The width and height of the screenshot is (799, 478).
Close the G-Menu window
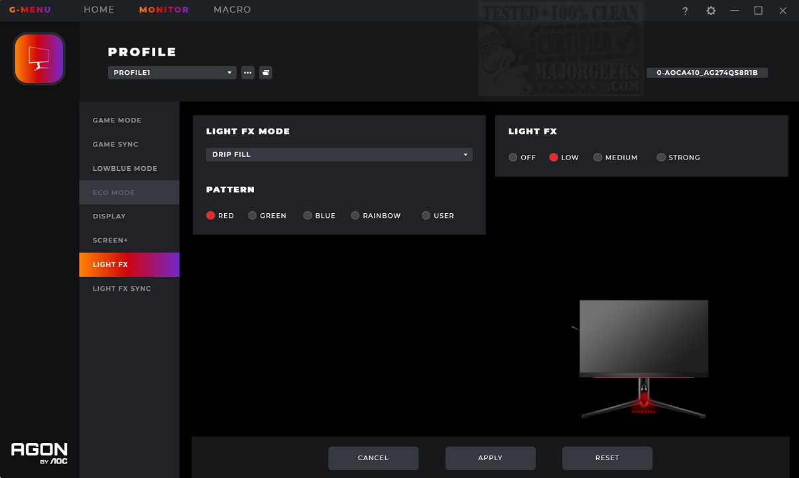(x=782, y=11)
